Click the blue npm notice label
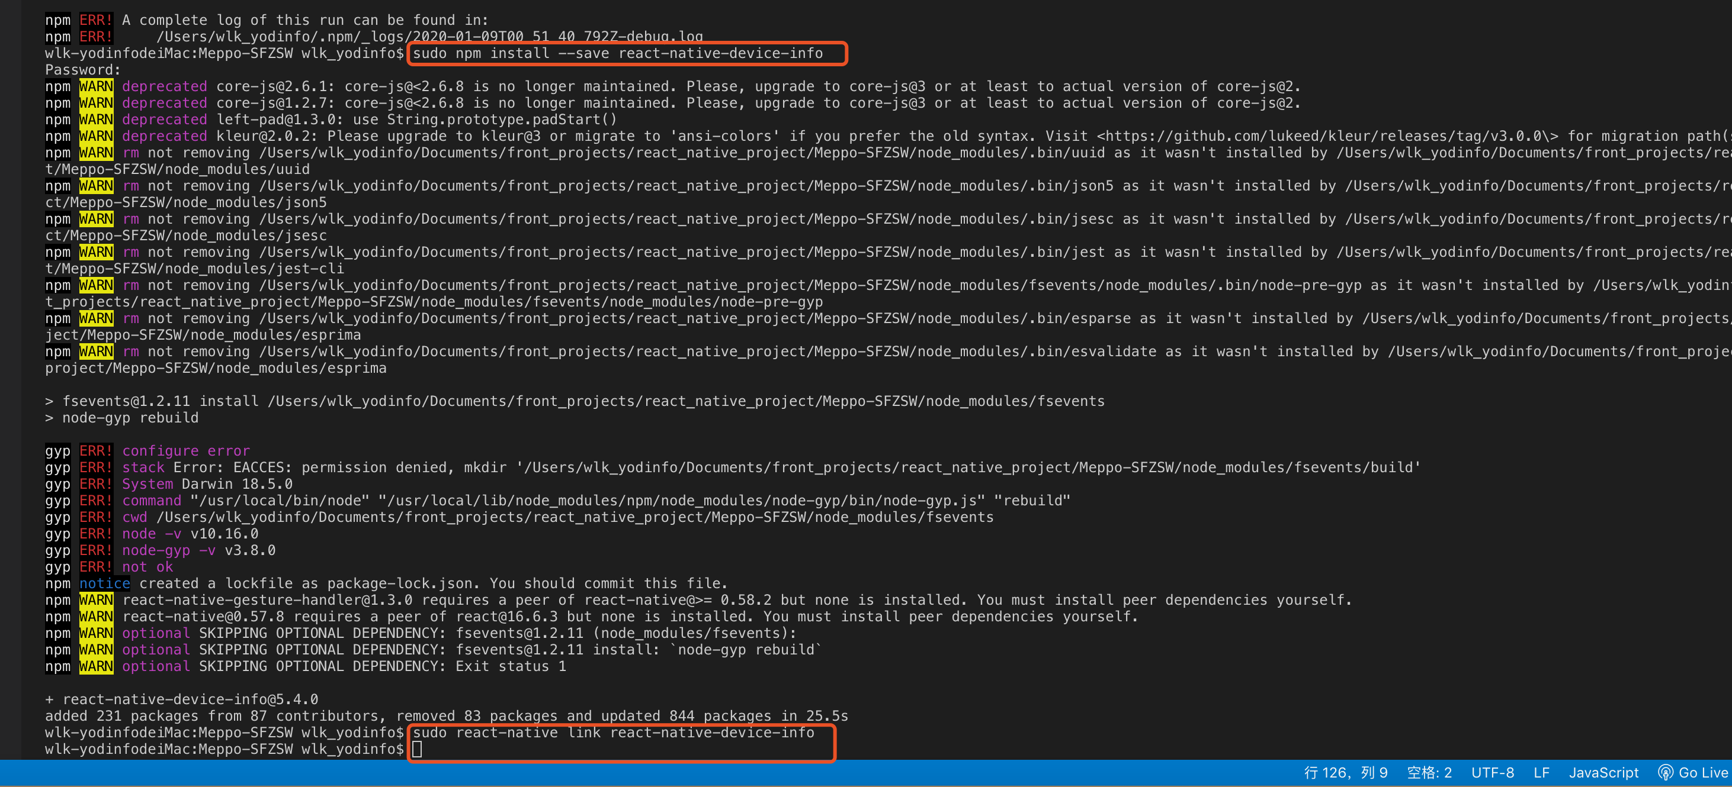This screenshot has height=787, width=1732. click(104, 583)
